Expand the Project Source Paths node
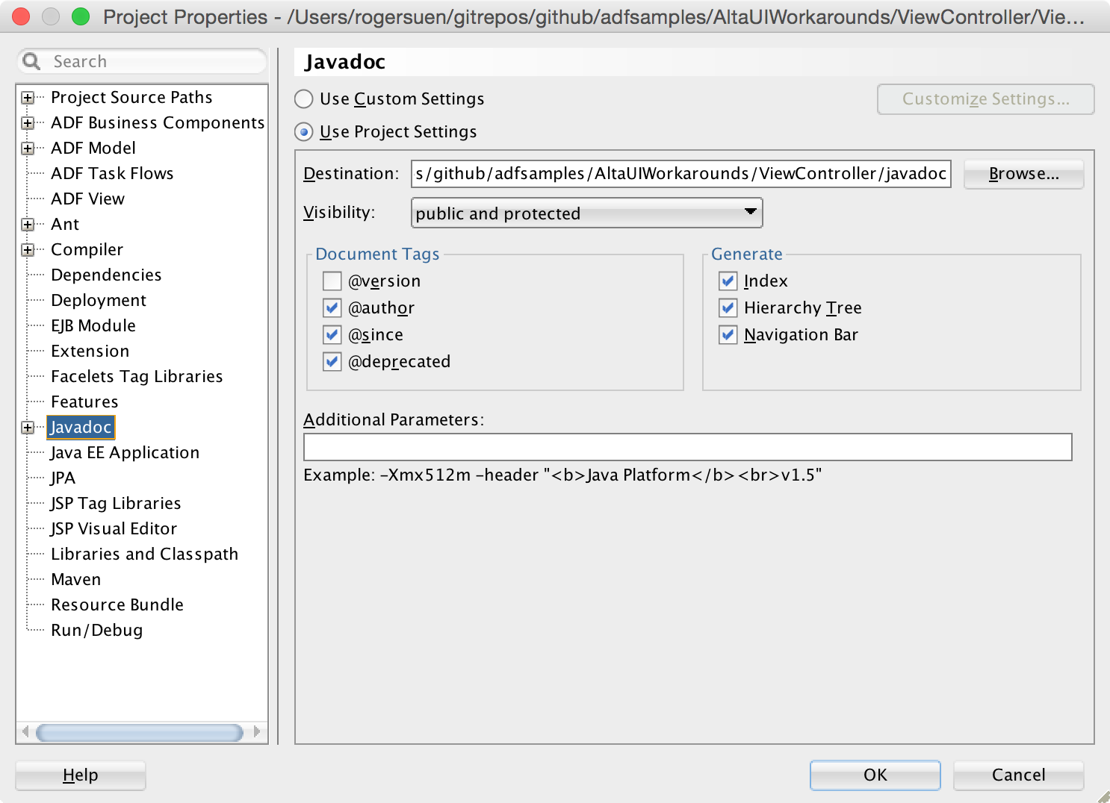Screen dimensions: 1110x803 pyautogui.click(x=28, y=98)
